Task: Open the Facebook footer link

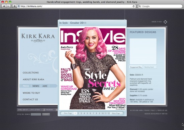Action: (49, 110)
